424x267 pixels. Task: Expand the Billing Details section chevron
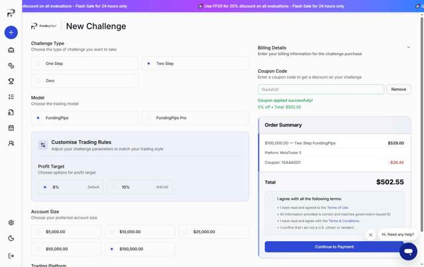pos(409,47)
